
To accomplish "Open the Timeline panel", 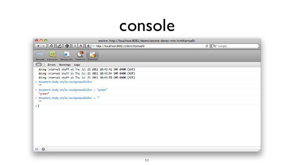I will [x=80, y=56].
